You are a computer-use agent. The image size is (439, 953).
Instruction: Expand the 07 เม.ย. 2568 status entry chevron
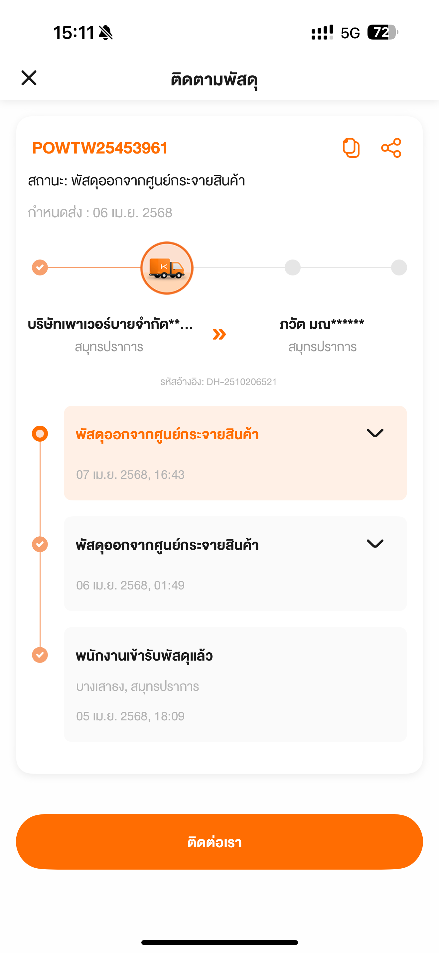(374, 433)
